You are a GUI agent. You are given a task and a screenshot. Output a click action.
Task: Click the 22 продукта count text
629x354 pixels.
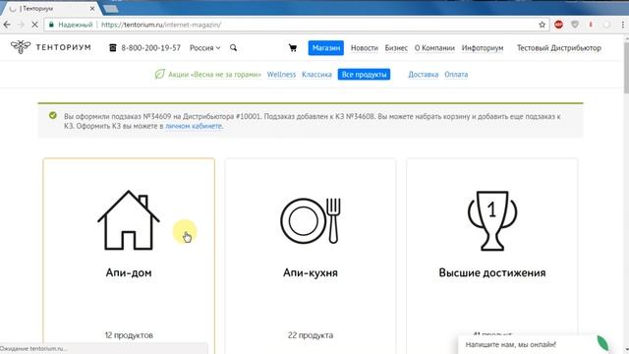tap(311, 335)
